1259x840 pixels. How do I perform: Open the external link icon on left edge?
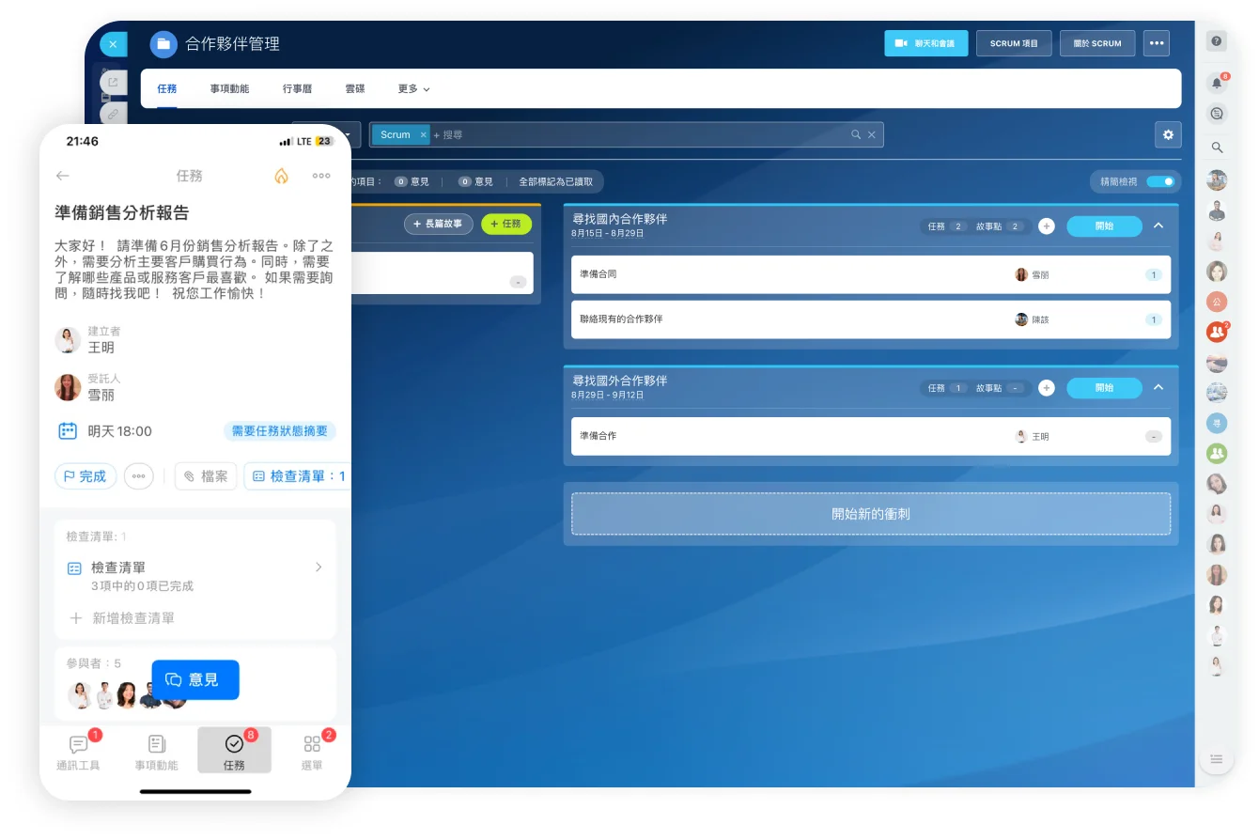(113, 84)
